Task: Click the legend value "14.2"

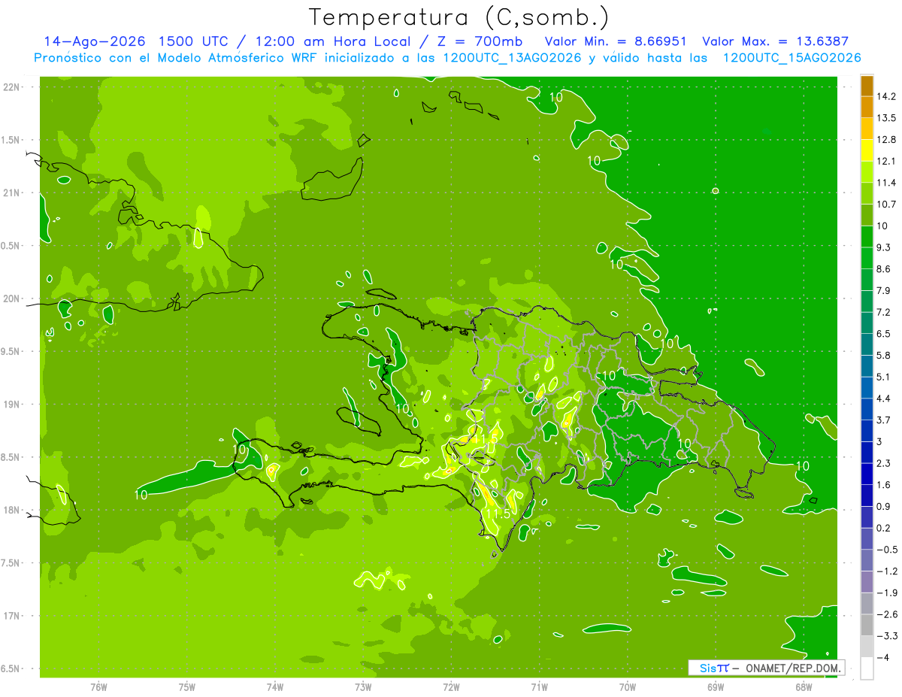Action: 886,96
